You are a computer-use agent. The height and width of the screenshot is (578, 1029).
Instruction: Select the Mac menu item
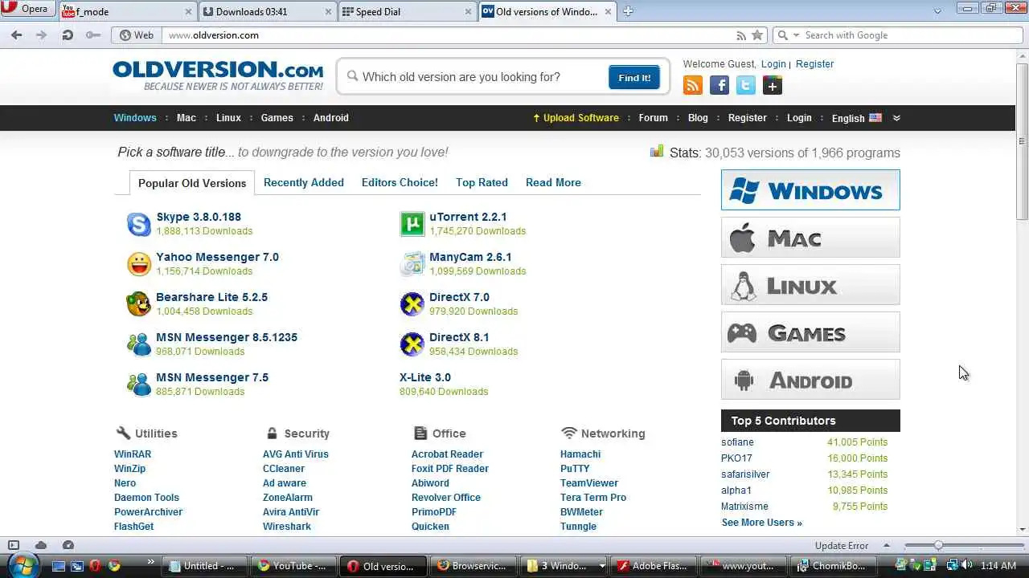click(187, 118)
